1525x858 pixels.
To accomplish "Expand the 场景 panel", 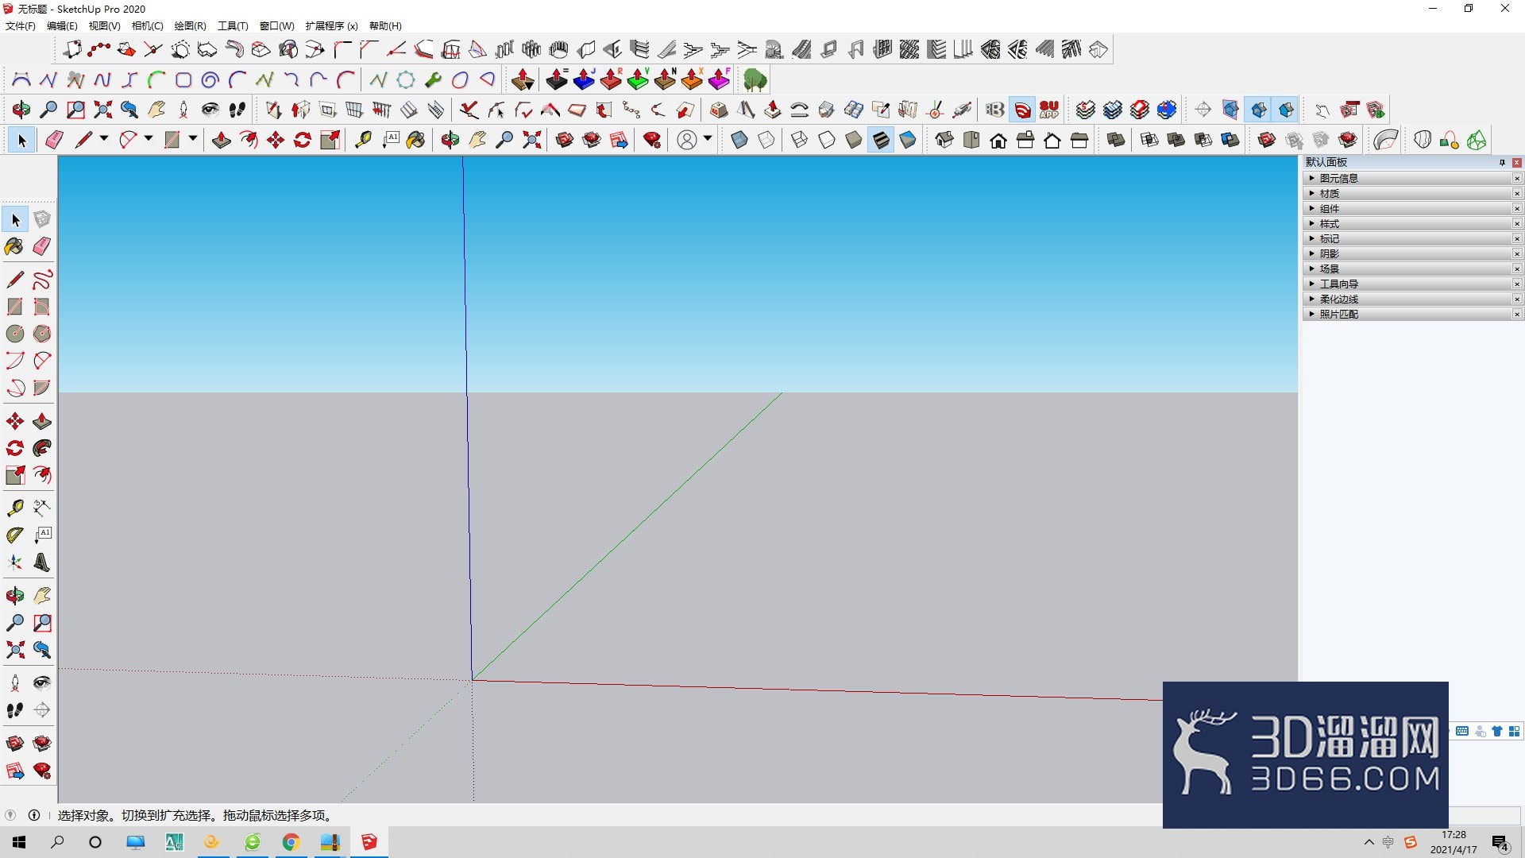I will [1407, 269].
